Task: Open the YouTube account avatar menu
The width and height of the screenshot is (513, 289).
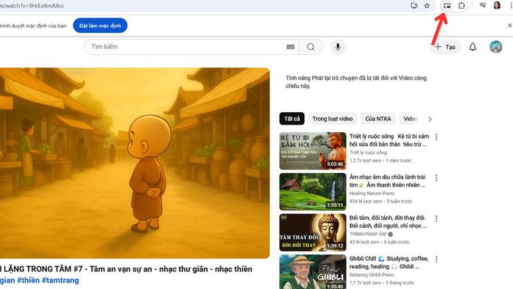Action: 495,47
